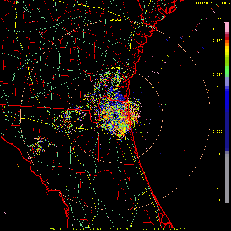Viewport: 231px width, 231px height.
Task: Select the 1.000 scale value
Action: click(x=217, y=29)
